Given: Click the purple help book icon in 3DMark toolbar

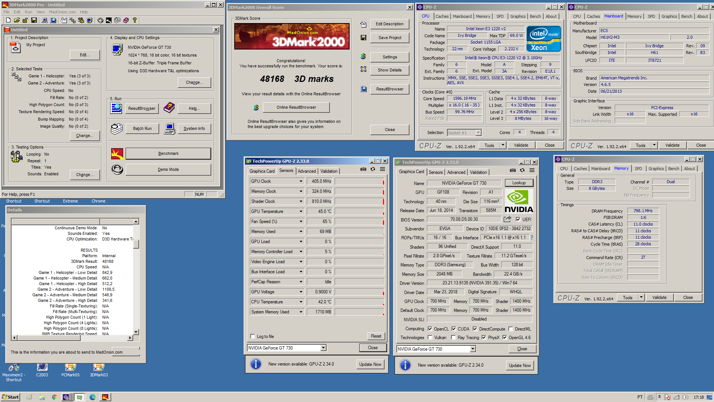Looking at the screenshot, I should 126,20.
